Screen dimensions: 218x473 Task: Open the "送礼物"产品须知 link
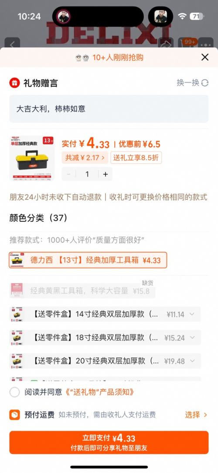(x=99, y=392)
